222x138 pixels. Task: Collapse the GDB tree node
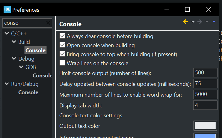(21, 67)
